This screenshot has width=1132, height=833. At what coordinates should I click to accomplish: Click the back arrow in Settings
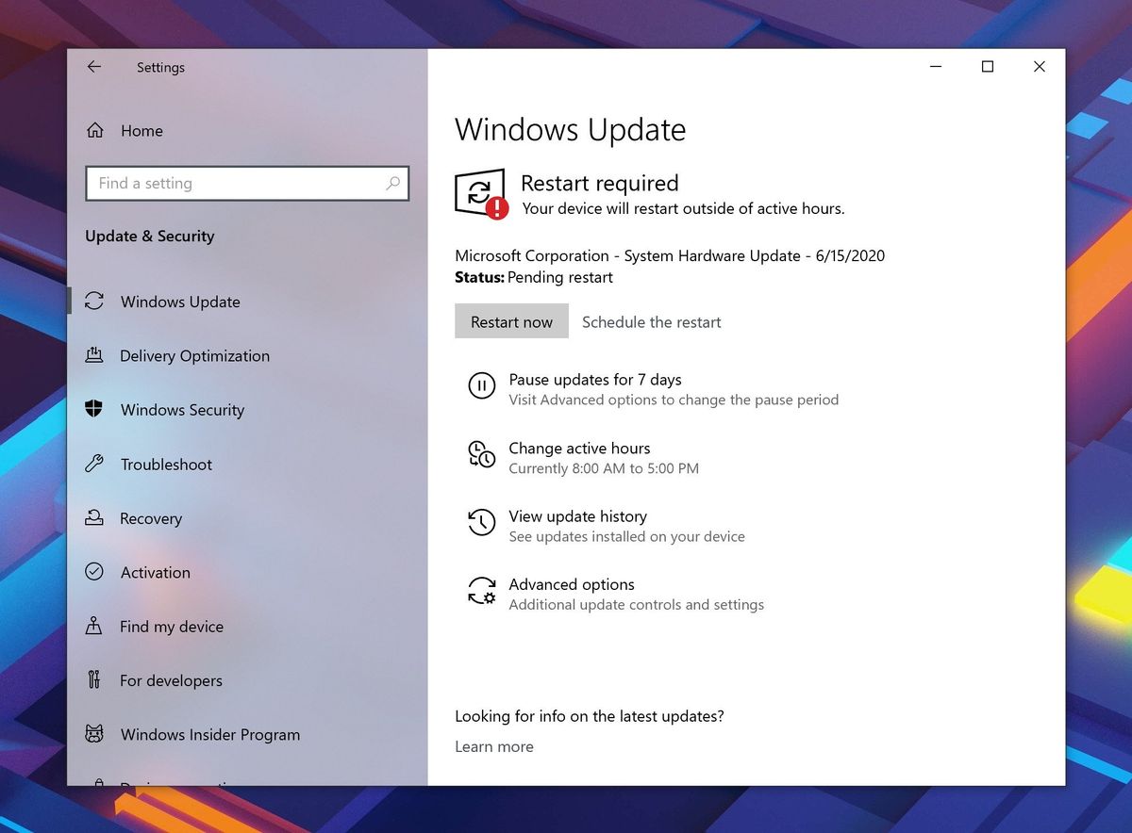(x=93, y=67)
